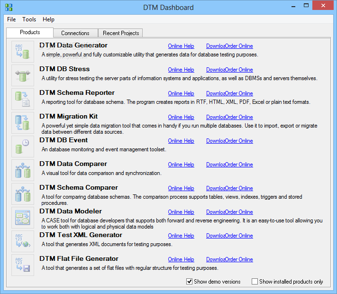Click Order Online for DTM Schema Comparer
The width and height of the screenshot is (337, 294).
pyautogui.click(x=239, y=188)
